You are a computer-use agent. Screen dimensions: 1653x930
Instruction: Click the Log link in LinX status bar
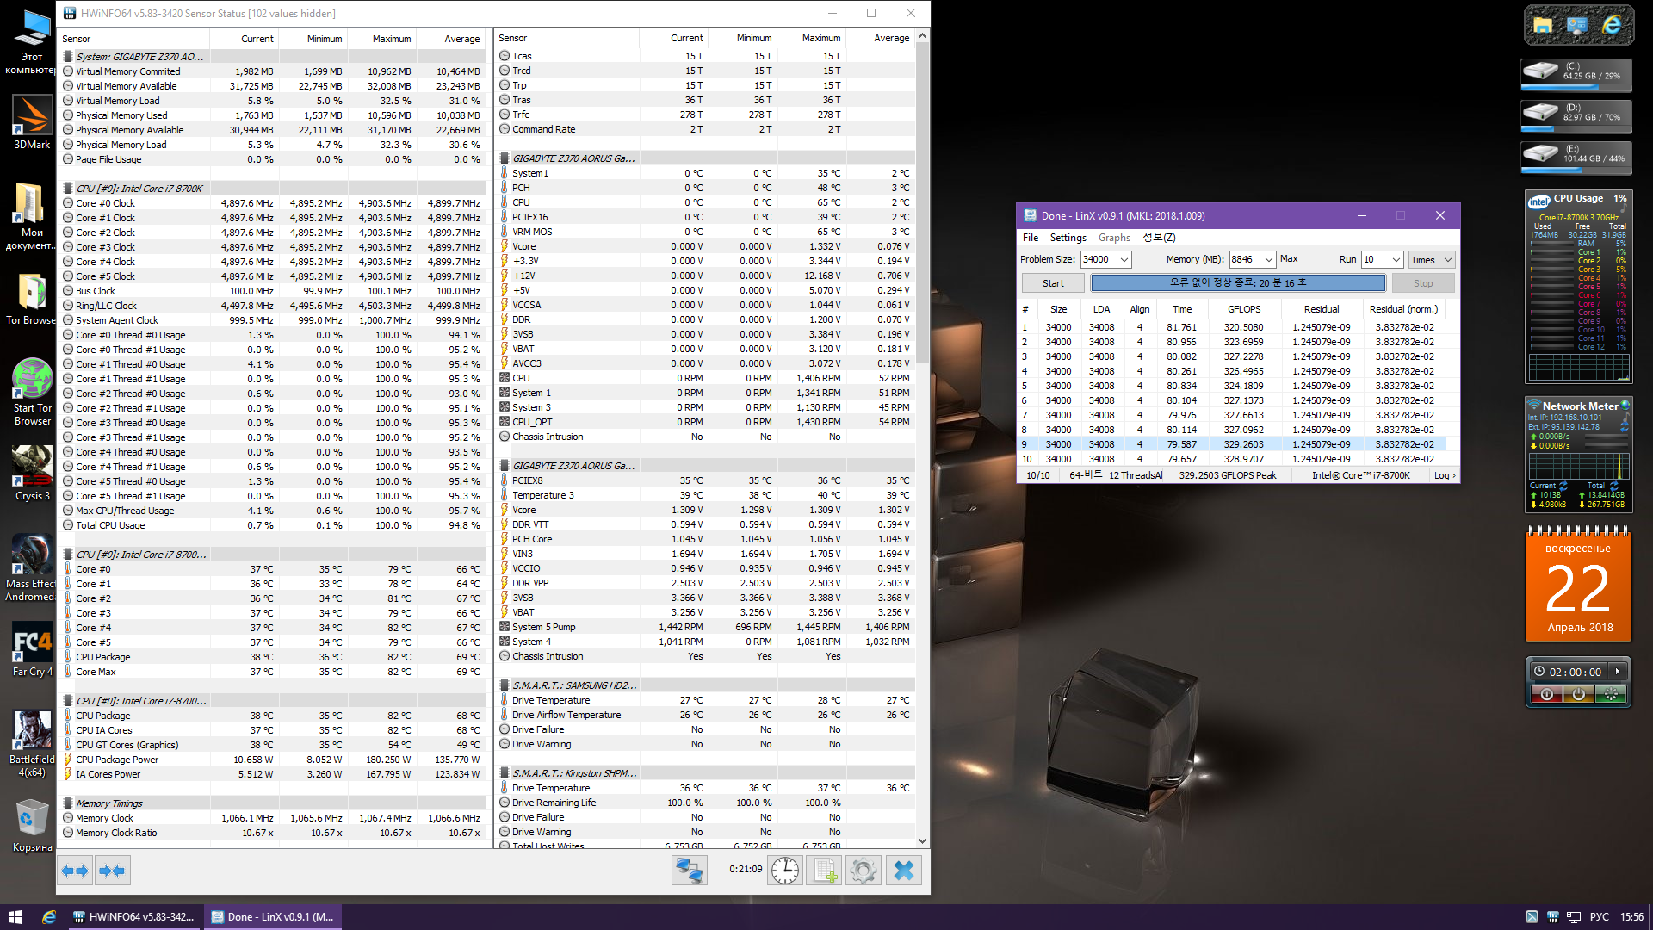[x=1444, y=475]
